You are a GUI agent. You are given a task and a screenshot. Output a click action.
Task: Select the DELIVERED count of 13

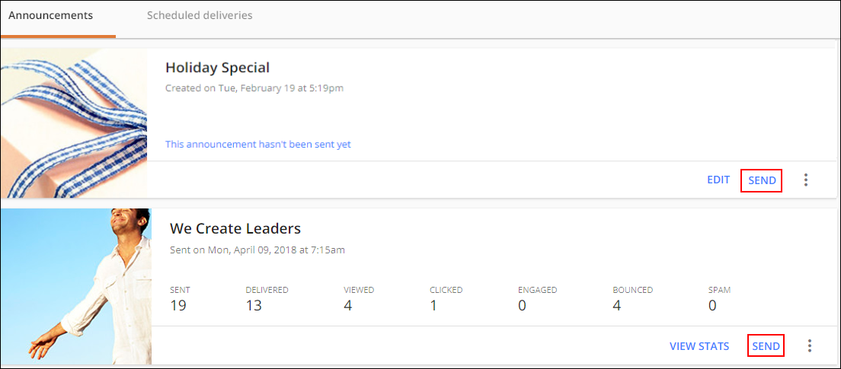(x=254, y=306)
